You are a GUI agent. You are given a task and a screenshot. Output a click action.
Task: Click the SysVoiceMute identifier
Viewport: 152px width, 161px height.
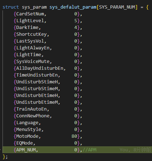[33, 62]
